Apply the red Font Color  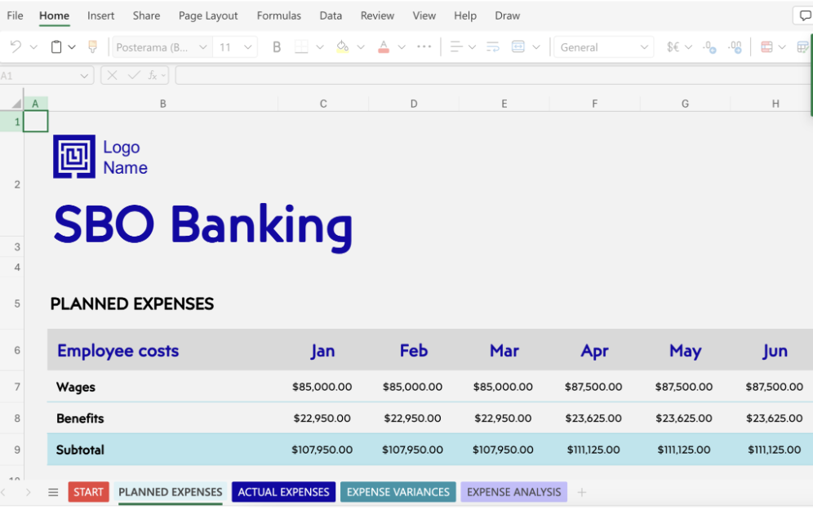click(x=384, y=47)
